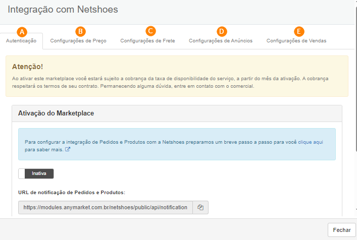This screenshot has width=357, height=240.
Task: Open the Configurações de Vendas tab
Action: [296, 41]
